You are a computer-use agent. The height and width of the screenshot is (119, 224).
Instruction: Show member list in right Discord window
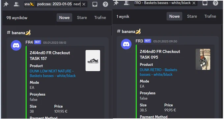(x=126, y=3)
